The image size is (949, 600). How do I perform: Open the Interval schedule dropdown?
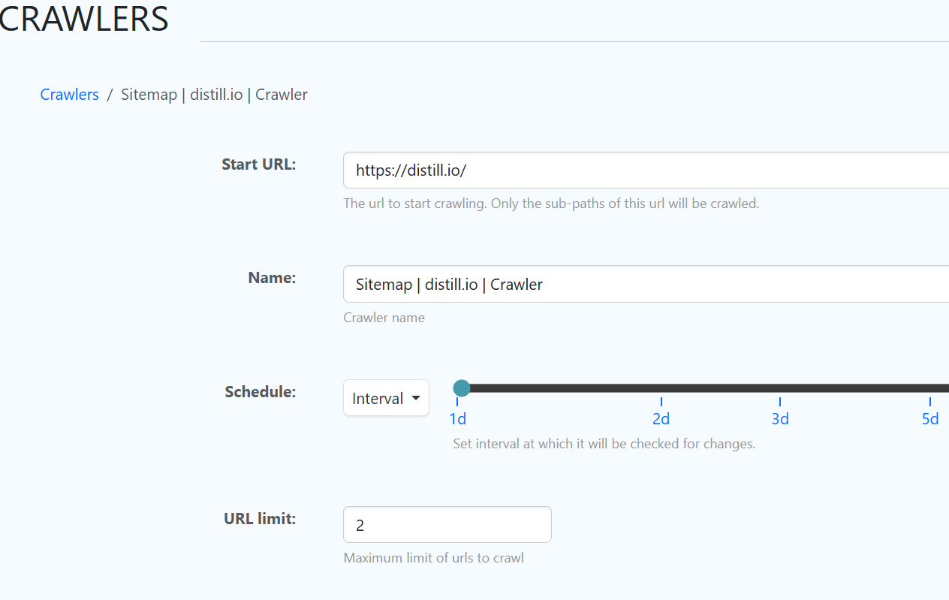point(385,398)
